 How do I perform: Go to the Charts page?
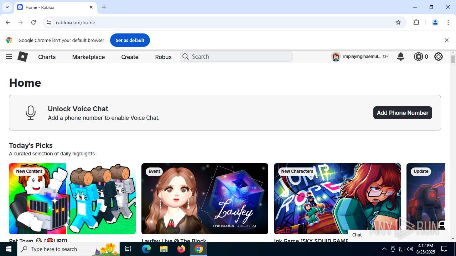pyautogui.click(x=47, y=57)
